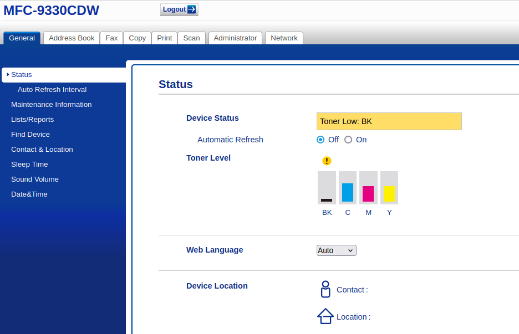Click the toner low warning icon
This screenshot has width=519, height=334.
click(x=327, y=161)
